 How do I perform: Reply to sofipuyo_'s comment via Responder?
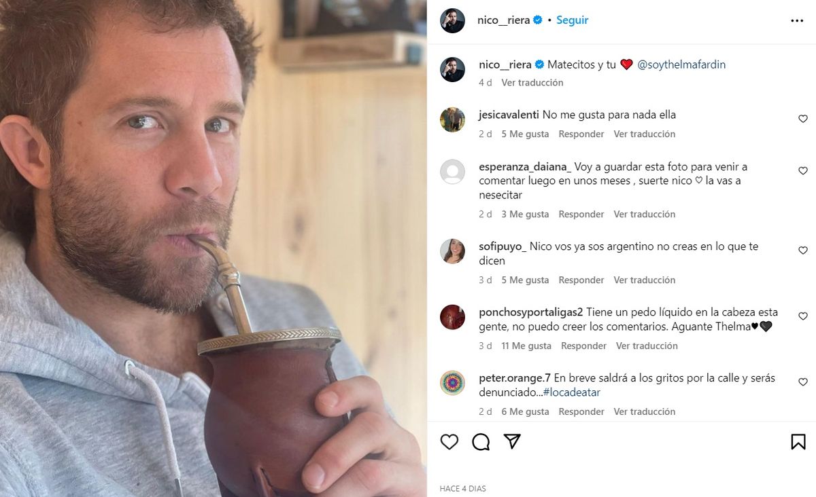pyautogui.click(x=581, y=280)
